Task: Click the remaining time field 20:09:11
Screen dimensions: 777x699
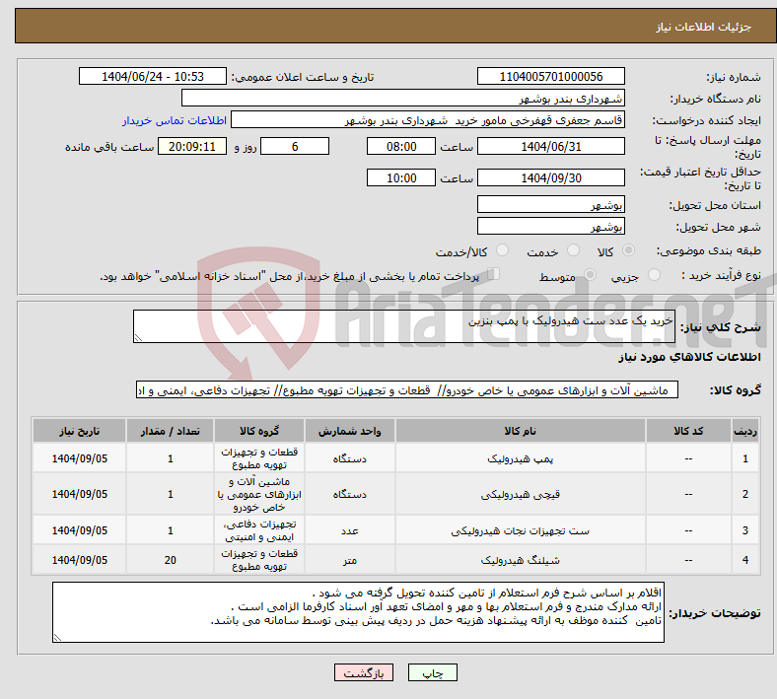Action: [192, 147]
